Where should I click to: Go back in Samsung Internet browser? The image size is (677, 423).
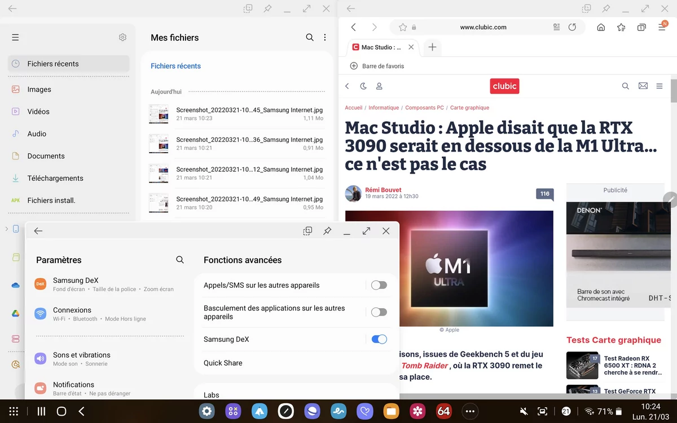(353, 27)
